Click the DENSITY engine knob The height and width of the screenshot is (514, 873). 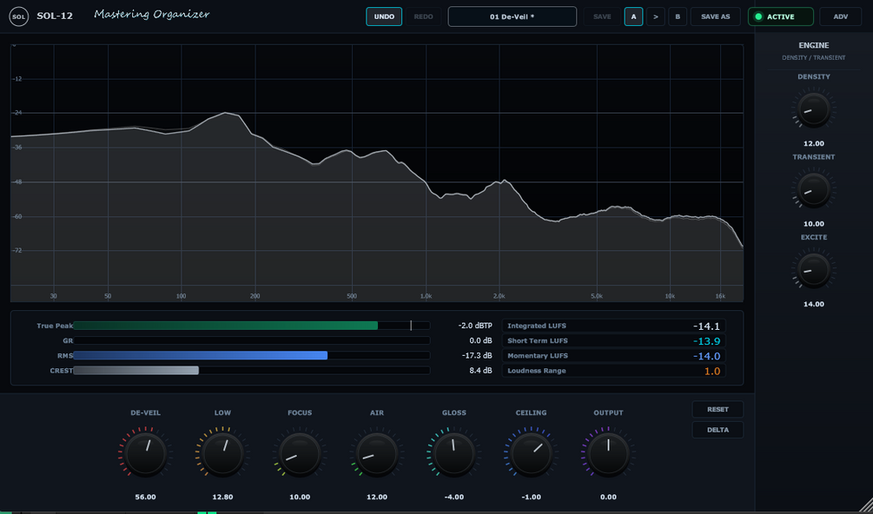(x=813, y=110)
